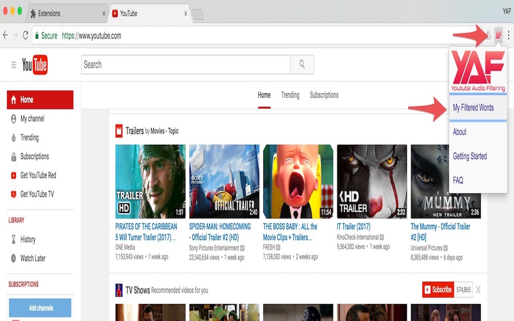This screenshot has width=514, height=321.
Task: Open the FRESH channel link
Action: tap(269, 248)
